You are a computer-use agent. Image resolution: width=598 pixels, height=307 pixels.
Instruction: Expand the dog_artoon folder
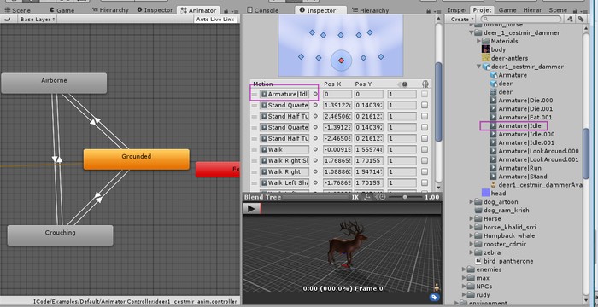click(x=472, y=201)
